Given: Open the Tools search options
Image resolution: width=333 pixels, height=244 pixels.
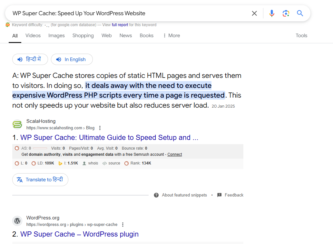Looking at the screenshot, I should [301, 36].
